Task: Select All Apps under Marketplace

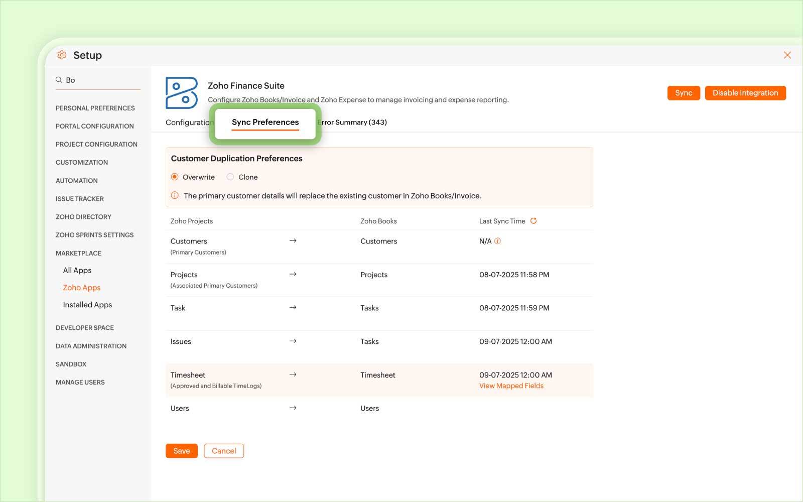Action: [77, 270]
